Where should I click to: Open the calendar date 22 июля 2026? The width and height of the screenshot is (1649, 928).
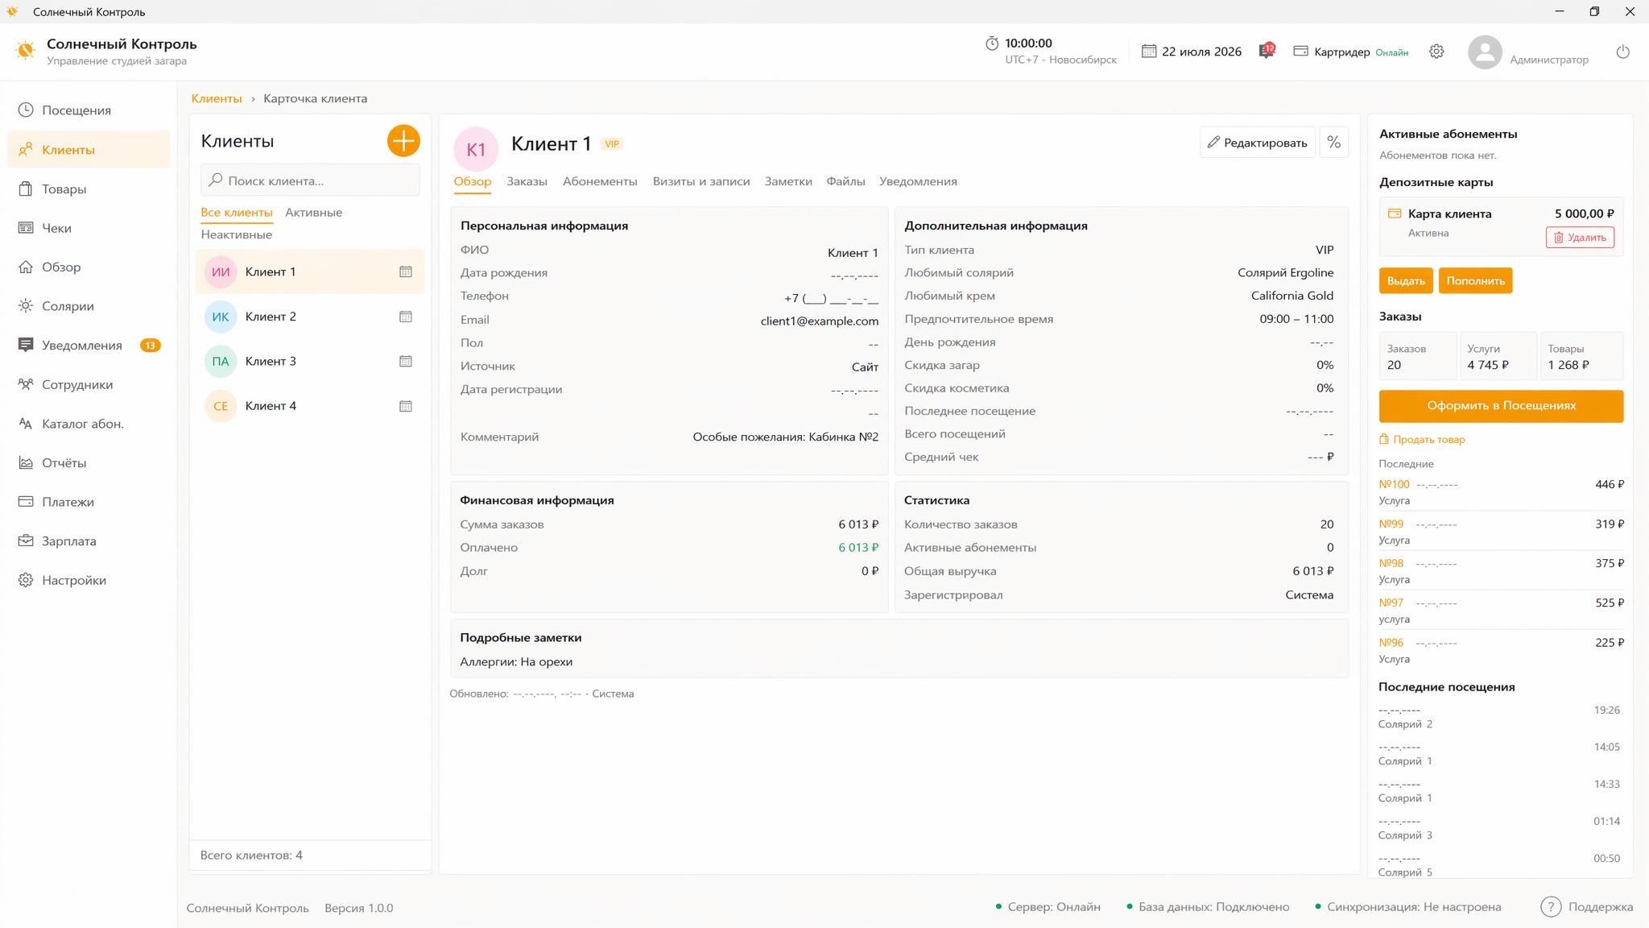click(x=1192, y=52)
